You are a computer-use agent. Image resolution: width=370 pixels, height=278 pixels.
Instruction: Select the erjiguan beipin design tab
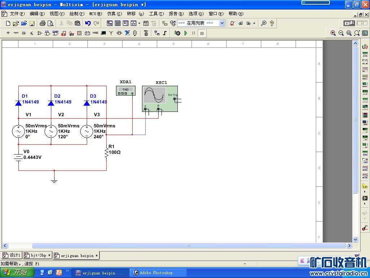click(76, 256)
